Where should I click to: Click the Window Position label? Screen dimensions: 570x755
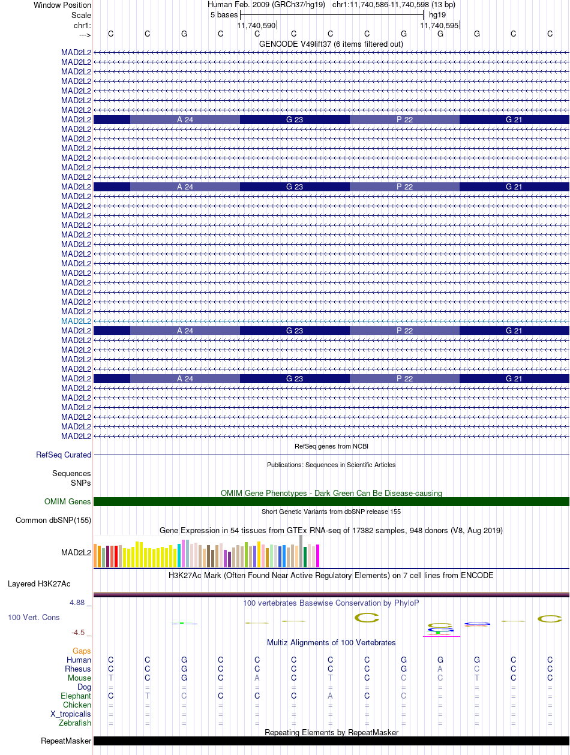62,5
